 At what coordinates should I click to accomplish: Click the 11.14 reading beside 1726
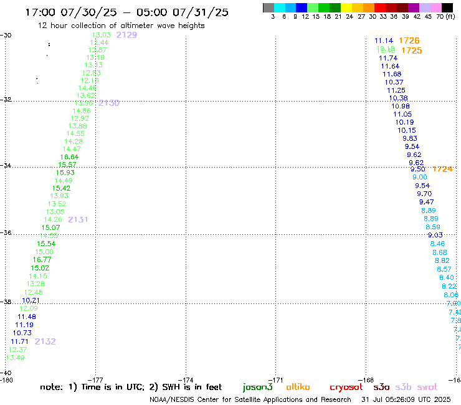pyautogui.click(x=384, y=40)
